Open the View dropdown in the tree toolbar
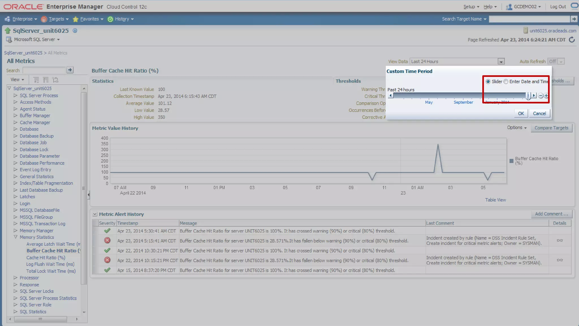Viewport: 579px width, 326px height. click(x=17, y=80)
